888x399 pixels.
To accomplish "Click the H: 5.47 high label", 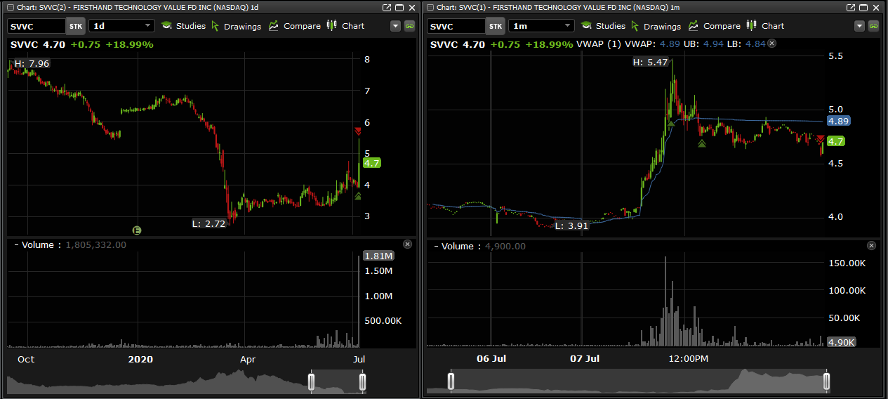I will [650, 63].
